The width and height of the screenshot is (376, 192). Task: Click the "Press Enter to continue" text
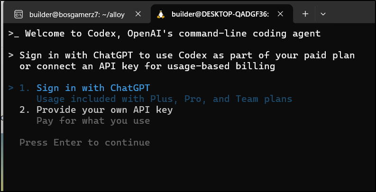(85, 143)
